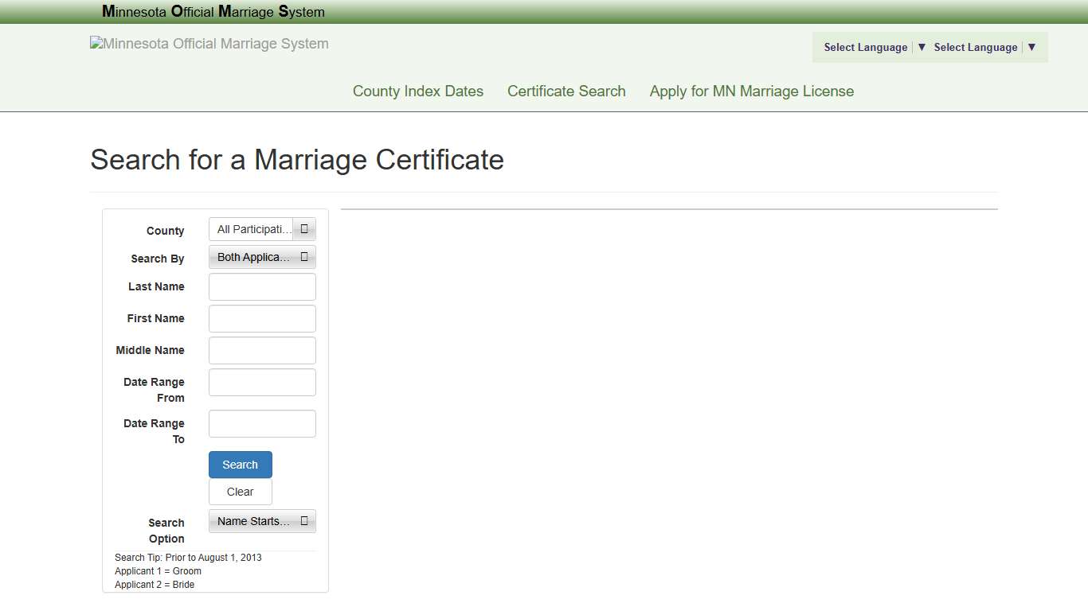The width and height of the screenshot is (1088, 611).
Task: Select the Date Range From field
Action: tap(262, 382)
